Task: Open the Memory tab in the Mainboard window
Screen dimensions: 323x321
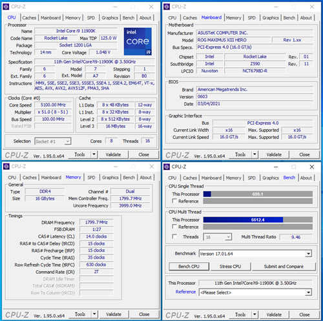Action: point(233,17)
